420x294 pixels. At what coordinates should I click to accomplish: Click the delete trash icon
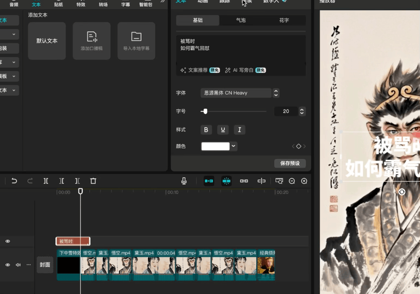pos(93,181)
